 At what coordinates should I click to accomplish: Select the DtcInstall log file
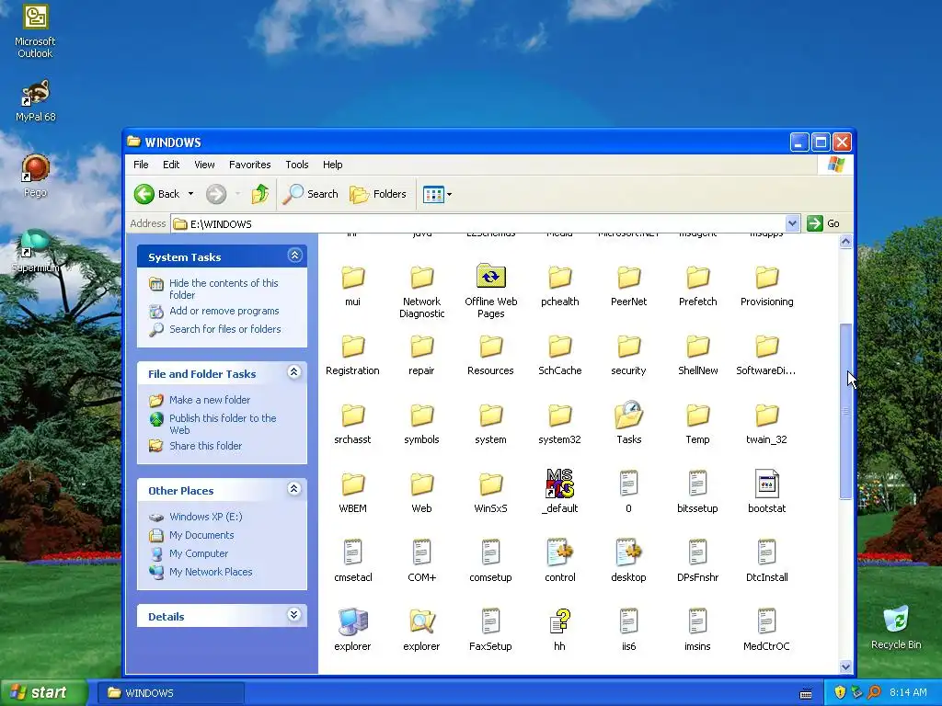point(766,552)
